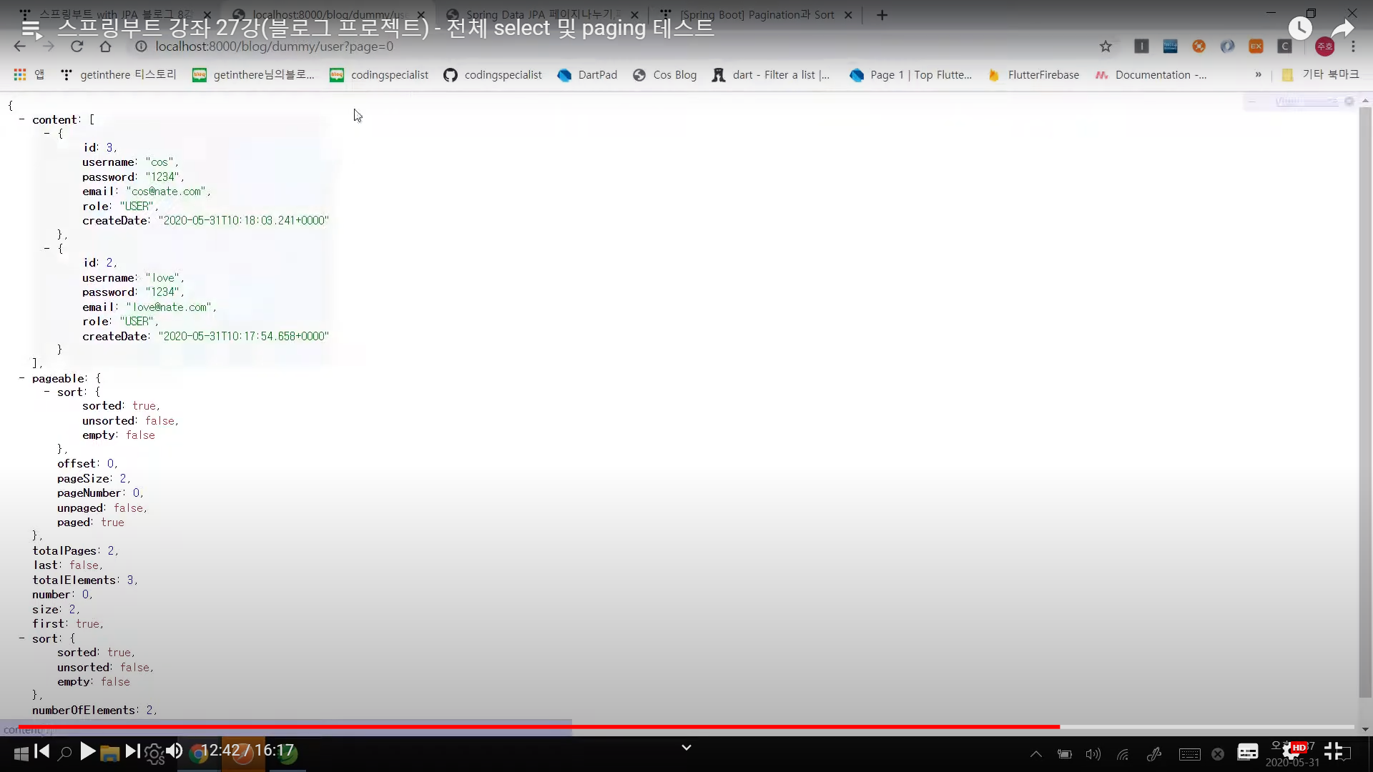Bookmark this page with star icon

[1106, 46]
